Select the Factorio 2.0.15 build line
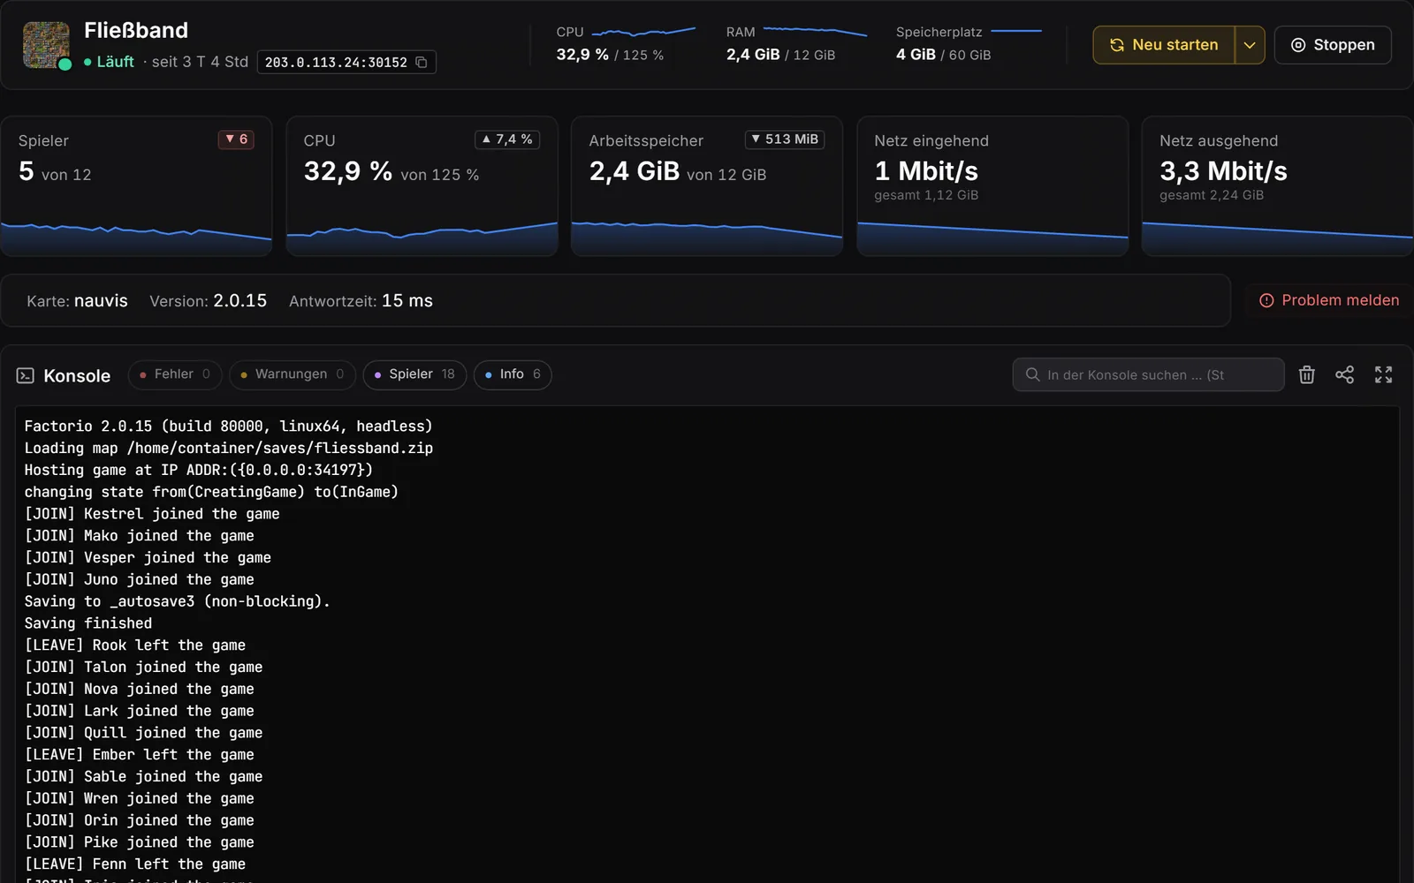 point(228,426)
